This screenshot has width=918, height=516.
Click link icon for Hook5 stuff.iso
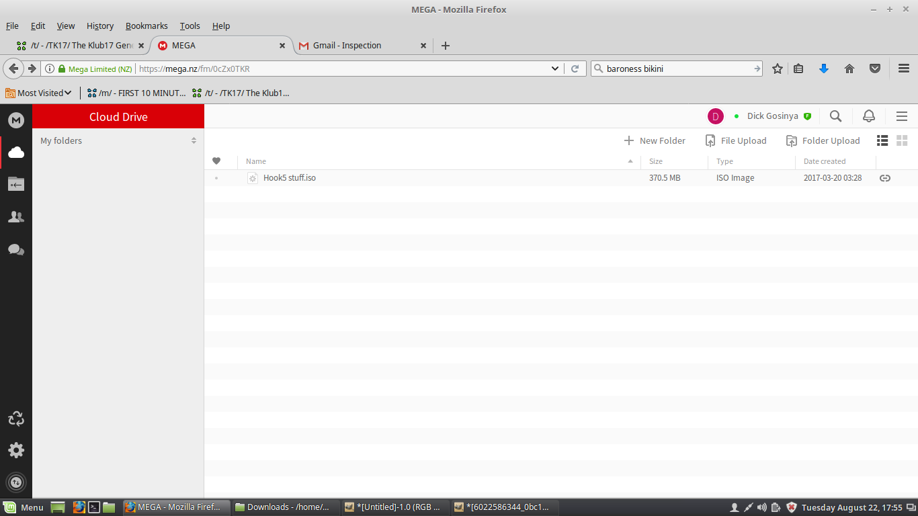pyautogui.click(x=885, y=178)
